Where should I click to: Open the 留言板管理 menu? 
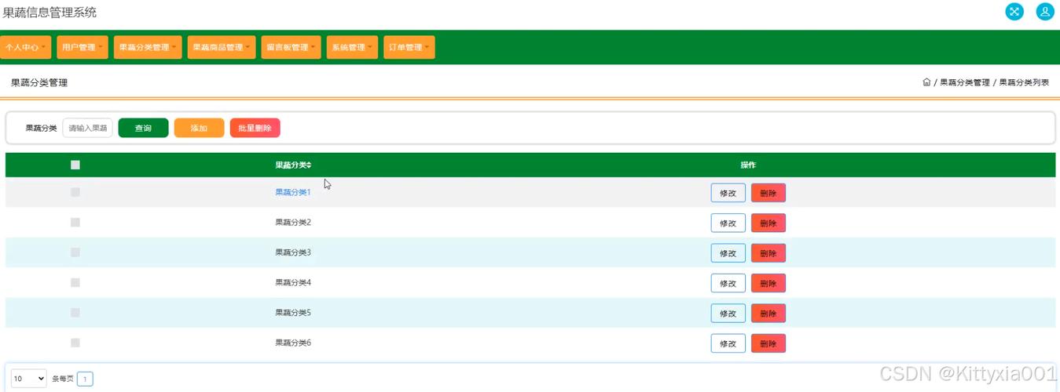pyautogui.click(x=291, y=47)
